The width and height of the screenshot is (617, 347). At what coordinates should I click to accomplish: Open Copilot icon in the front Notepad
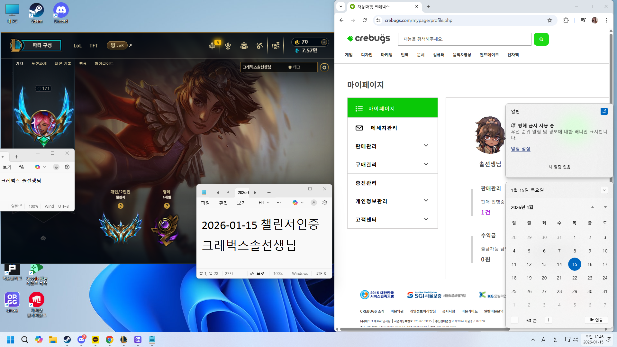295,203
